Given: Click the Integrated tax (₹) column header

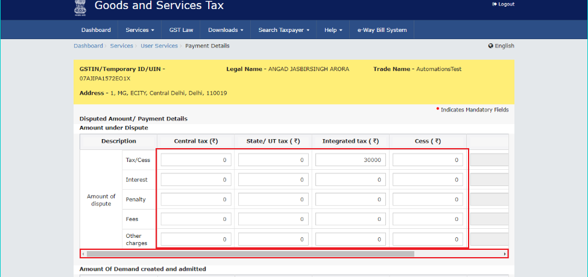Looking at the screenshot, I should point(350,142).
